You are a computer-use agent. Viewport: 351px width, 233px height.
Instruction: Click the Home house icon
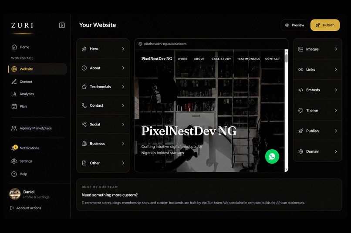14,47
